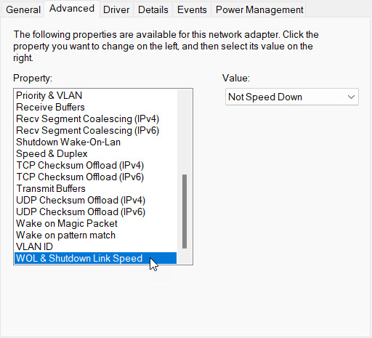The height and width of the screenshot is (338, 372).
Task: Switch to the General tab
Action: pos(23,9)
